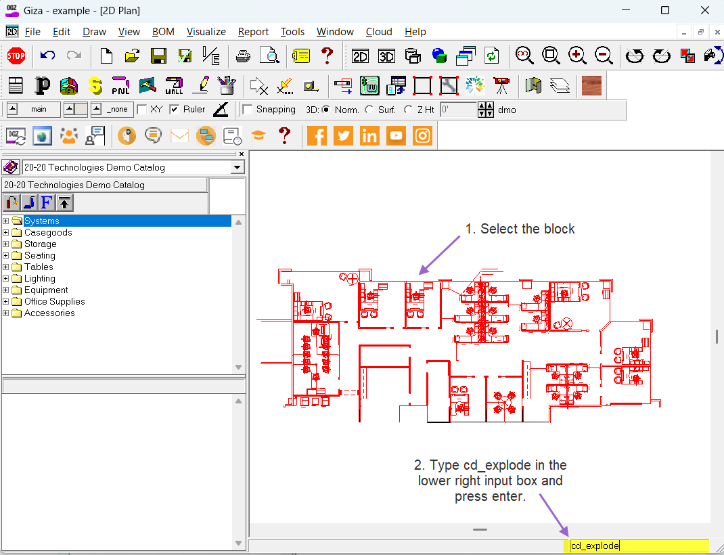This screenshot has height=555, width=724.
Task: Enable the Snapping checkbox
Action: pos(248,110)
